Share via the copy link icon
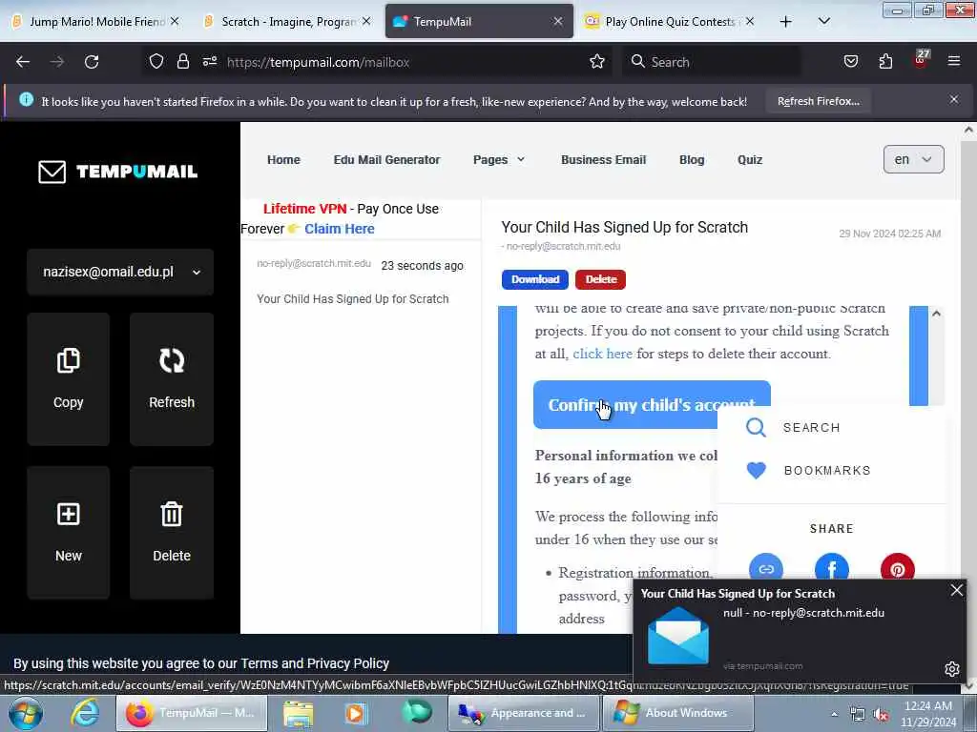Screen dimensions: 977x732 (766, 568)
